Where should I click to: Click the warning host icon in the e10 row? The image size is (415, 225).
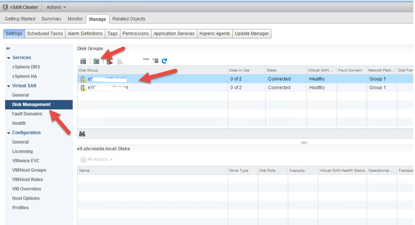click(83, 88)
